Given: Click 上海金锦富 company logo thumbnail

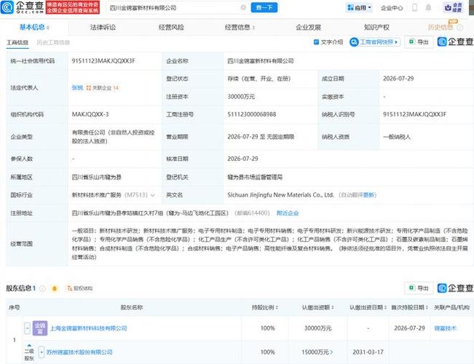Looking at the screenshot, I should coord(40,328).
